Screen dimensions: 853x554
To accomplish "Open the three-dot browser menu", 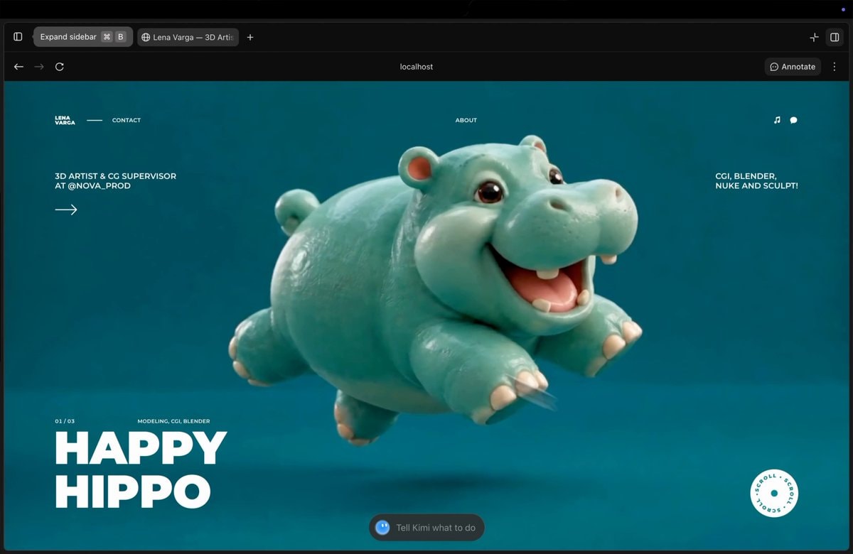I will click(x=835, y=67).
